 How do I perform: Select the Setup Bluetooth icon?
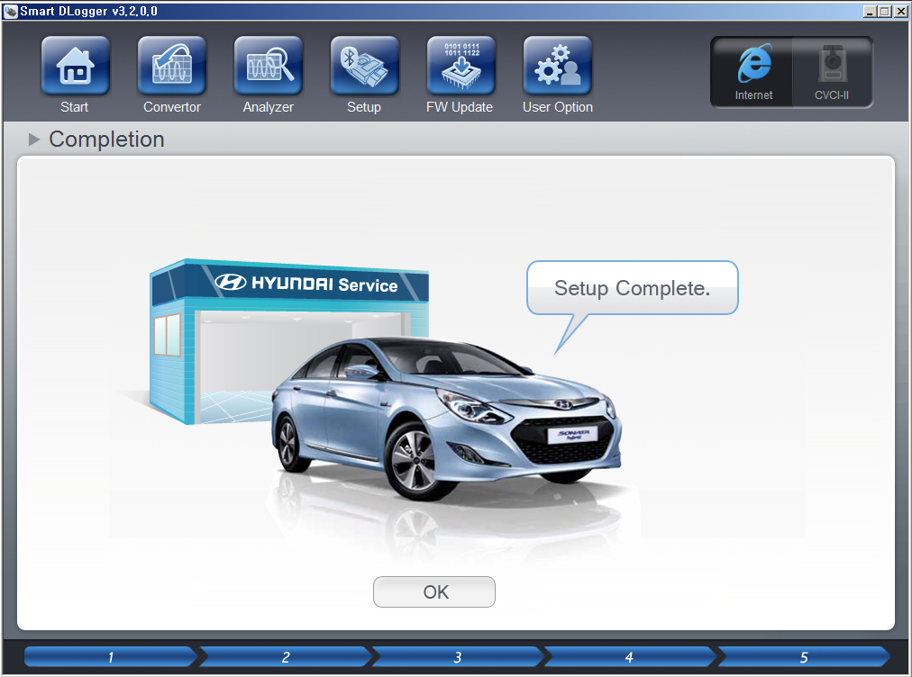click(365, 66)
